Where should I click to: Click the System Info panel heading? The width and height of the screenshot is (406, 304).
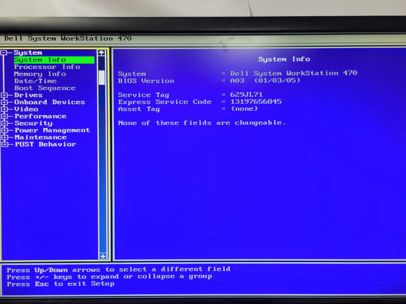click(x=284, y=59)
